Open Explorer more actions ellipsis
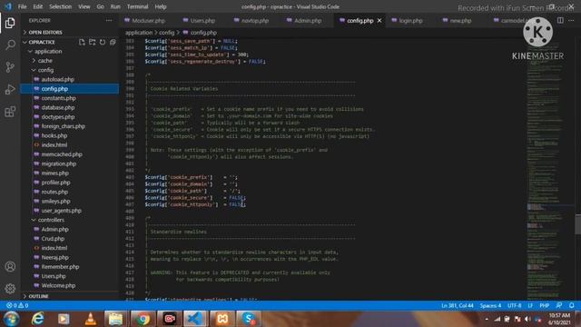 pos(109,21)
